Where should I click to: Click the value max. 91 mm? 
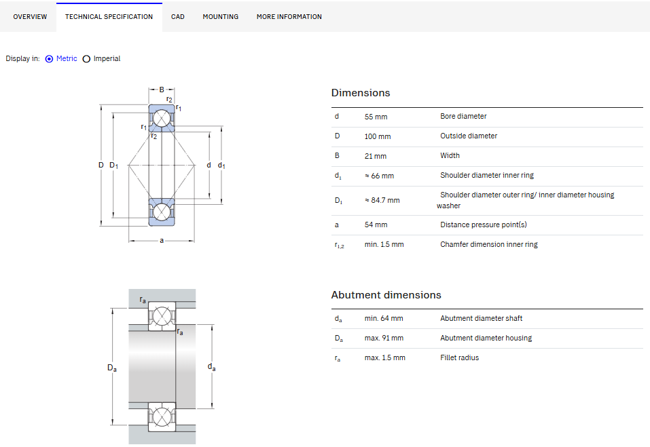384,338
